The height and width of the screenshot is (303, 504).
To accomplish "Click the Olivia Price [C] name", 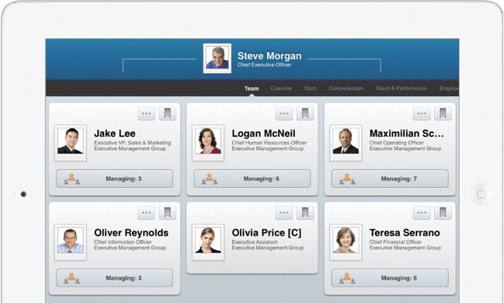I will tap(266, 233).
